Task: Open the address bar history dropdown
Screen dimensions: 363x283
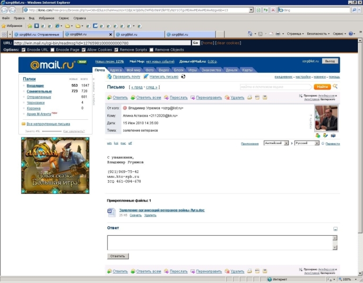Action: coord(251,10)
